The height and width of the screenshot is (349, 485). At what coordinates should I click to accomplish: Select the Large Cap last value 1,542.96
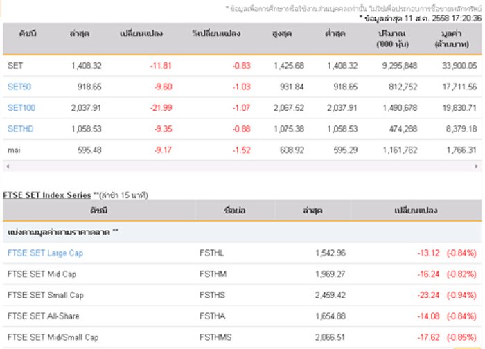coord(330,253)
